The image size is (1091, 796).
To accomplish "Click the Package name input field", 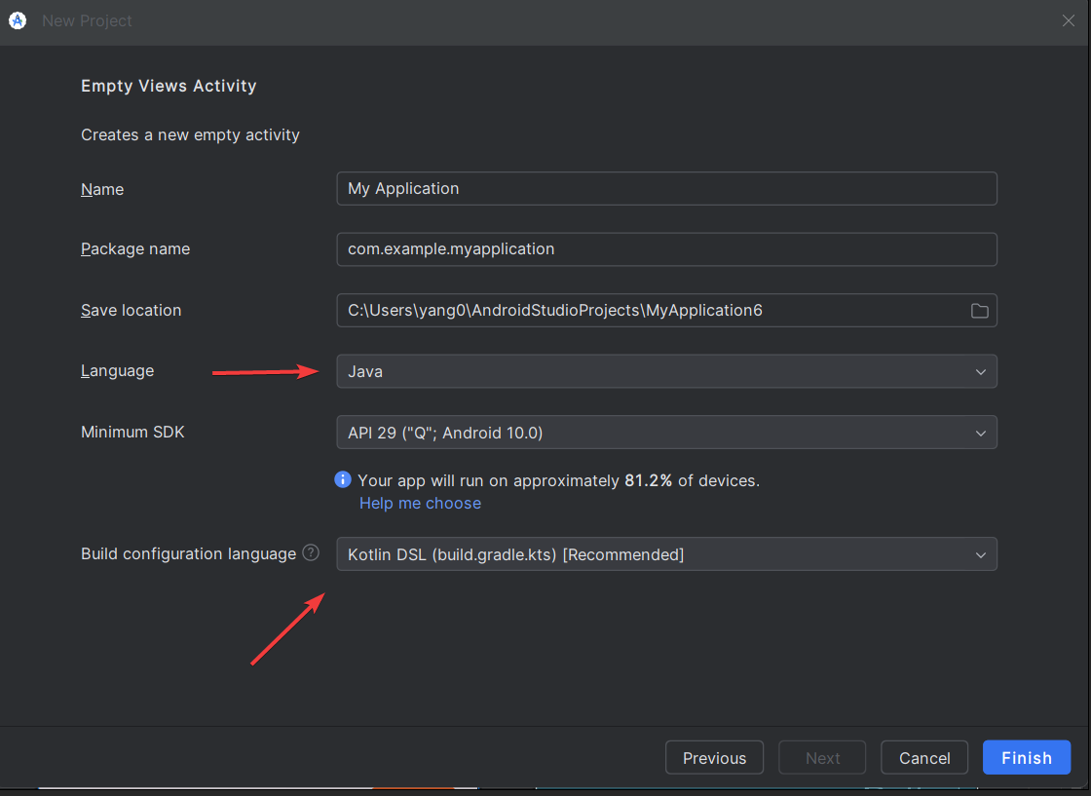I will [x=666, y=249].
